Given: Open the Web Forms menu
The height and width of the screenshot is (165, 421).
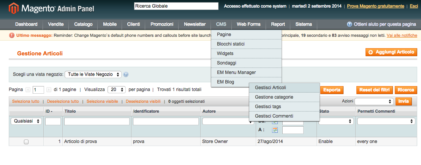Looking at the screenshot, I should pos(248,24).
